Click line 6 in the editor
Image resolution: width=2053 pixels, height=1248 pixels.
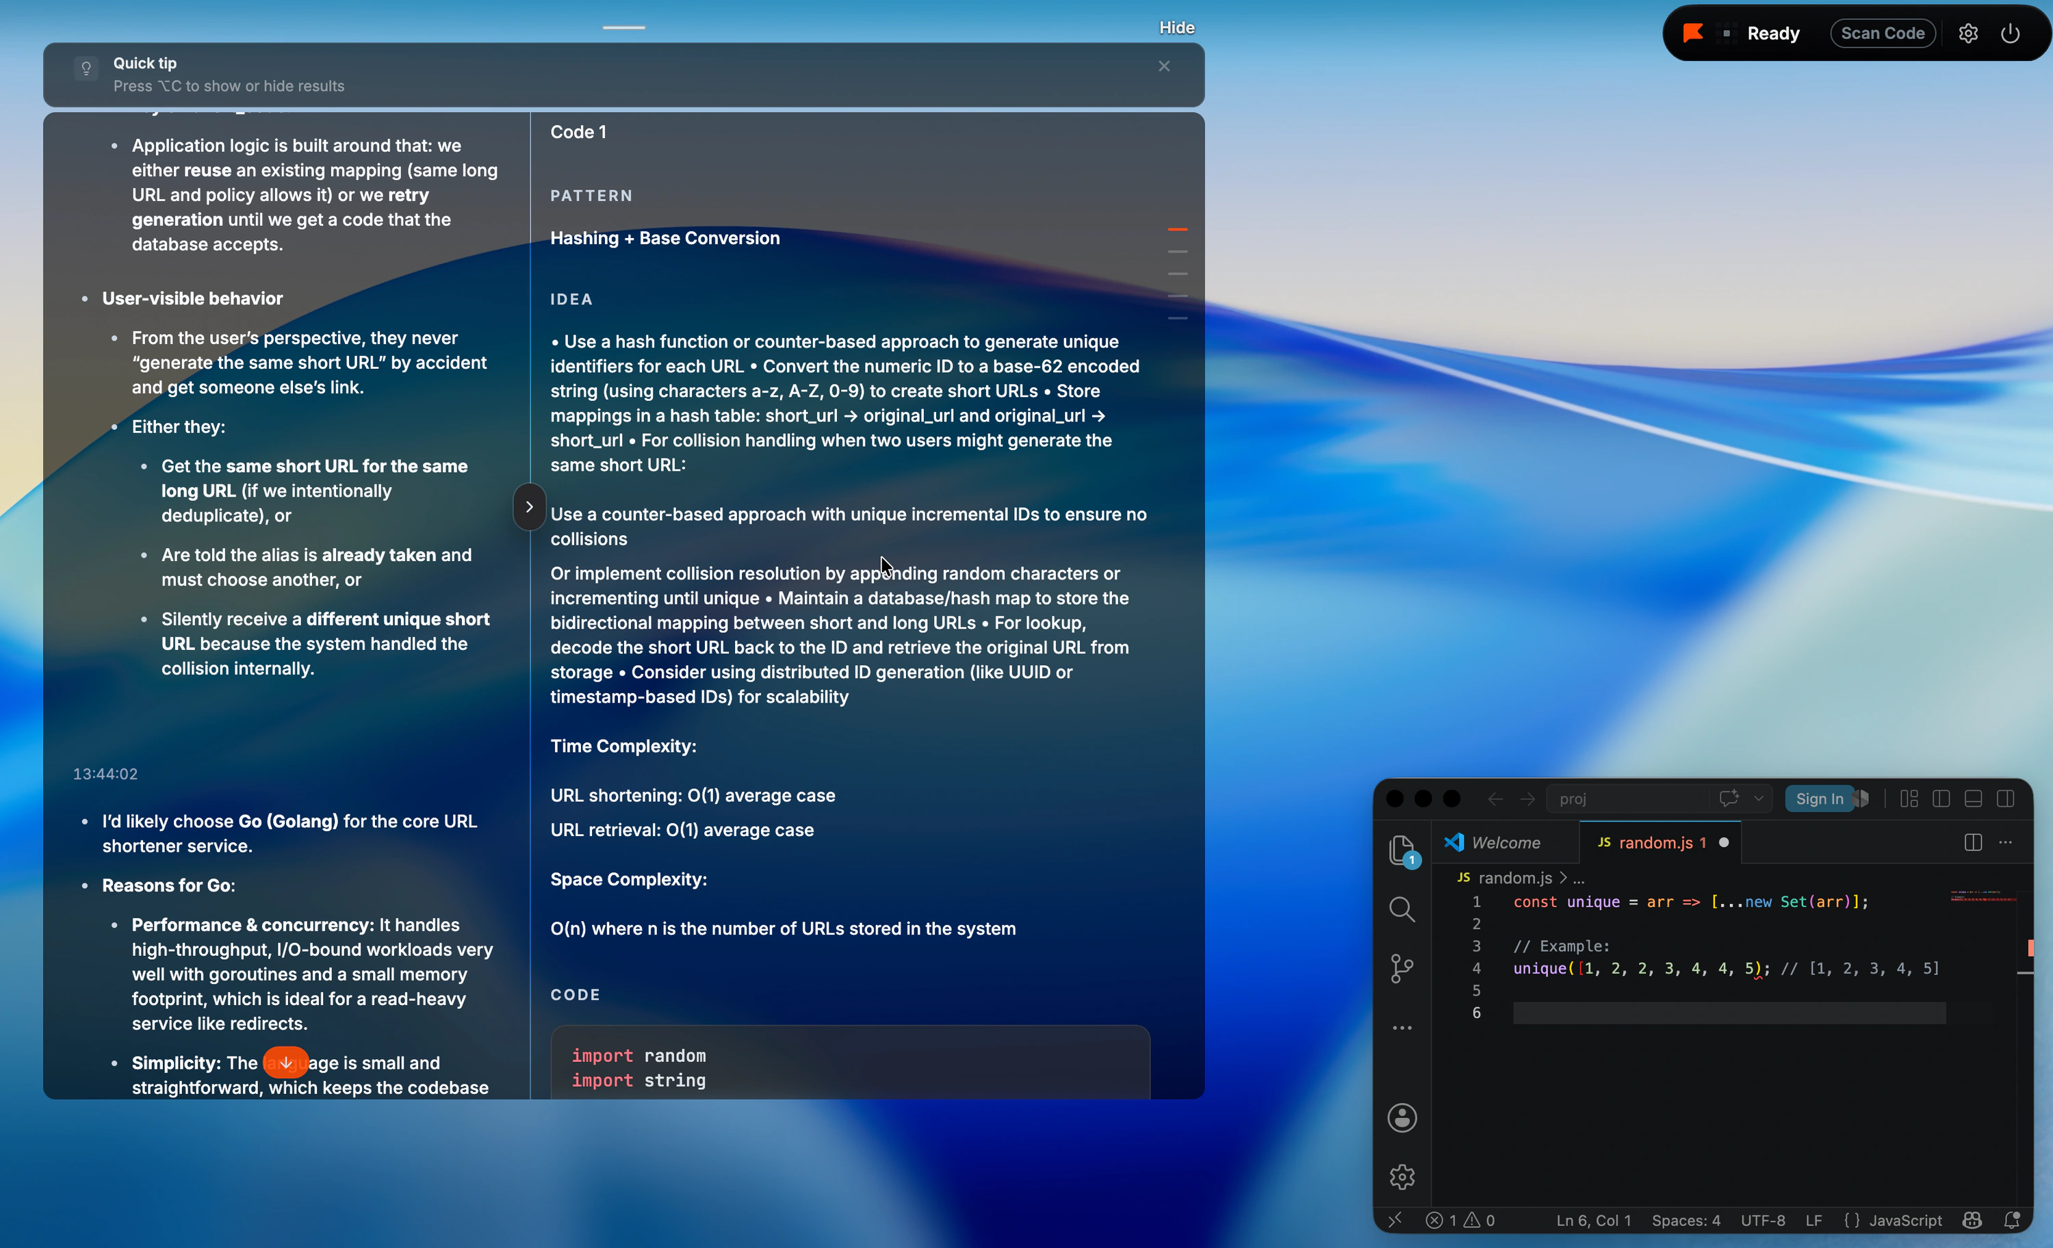(x=1729, y=1012)
